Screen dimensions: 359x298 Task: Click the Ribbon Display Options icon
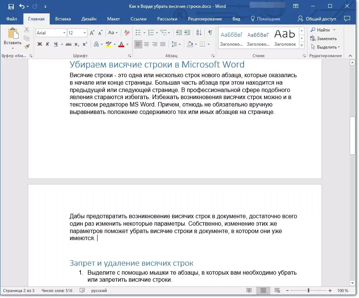[x=296, y=6]
